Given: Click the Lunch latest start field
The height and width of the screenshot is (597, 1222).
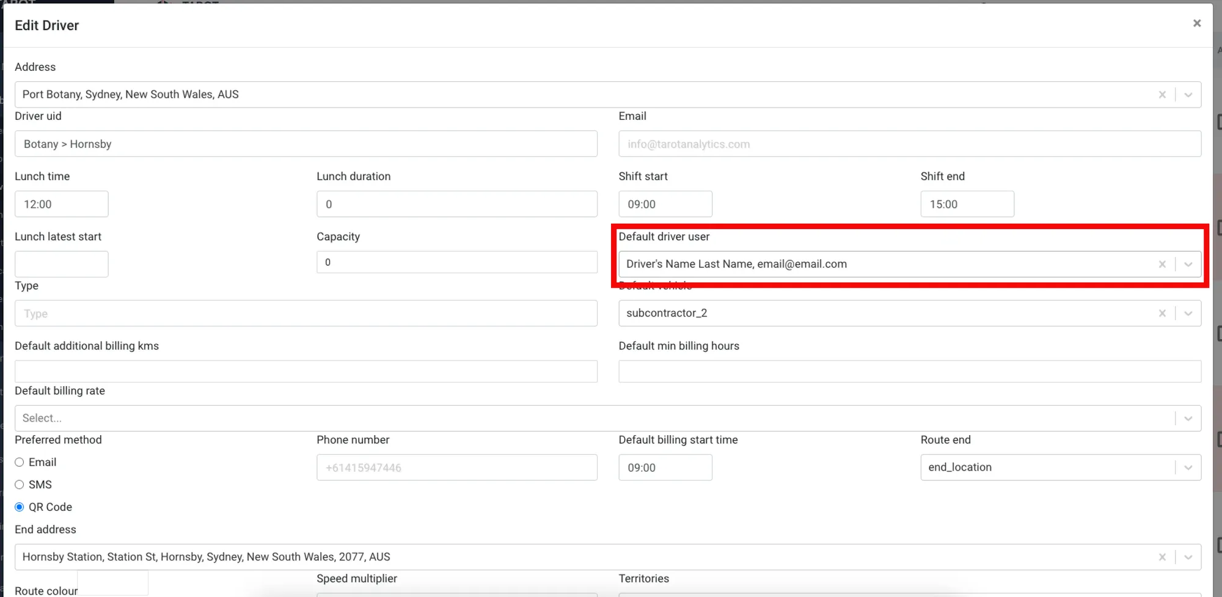Looking at the screenshot, I should (62, 264).
